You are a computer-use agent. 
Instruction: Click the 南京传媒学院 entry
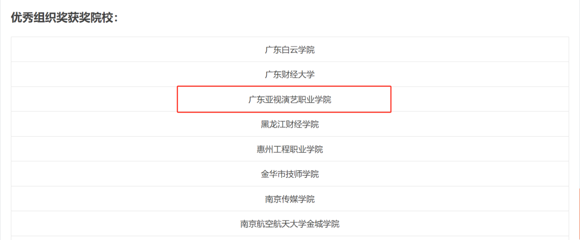[289, 199]
